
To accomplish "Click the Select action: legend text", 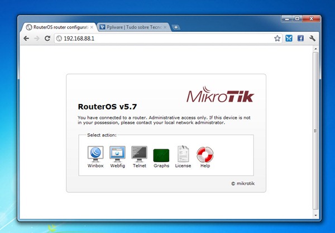I will pyautogui.click(x=102, y=135).
